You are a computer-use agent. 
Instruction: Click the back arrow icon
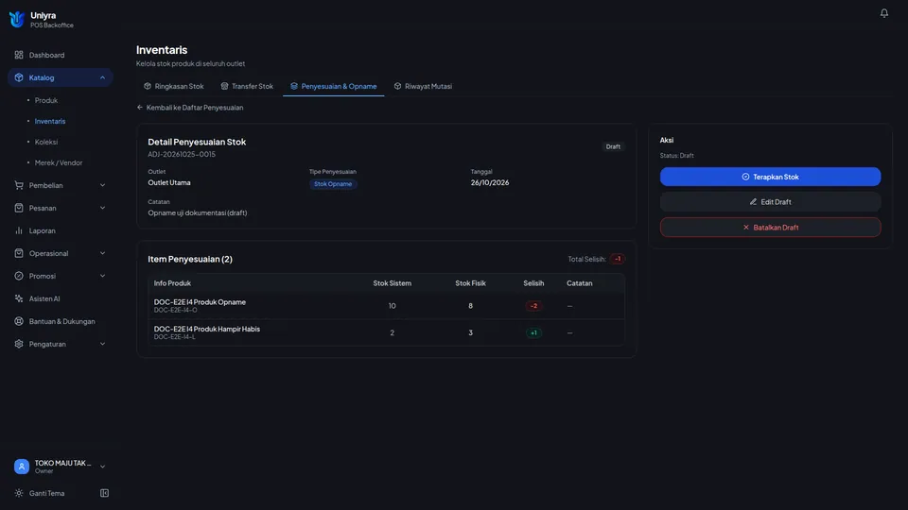tap(140, 108)
